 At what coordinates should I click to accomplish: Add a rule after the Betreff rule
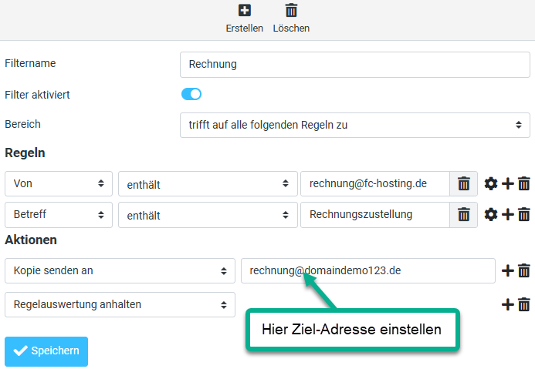(507, 214)
